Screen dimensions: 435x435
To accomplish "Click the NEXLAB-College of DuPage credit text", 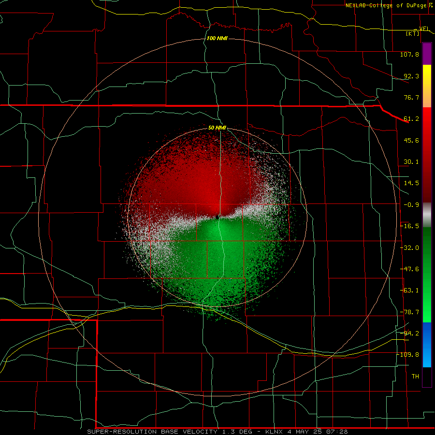I will 387,5.
